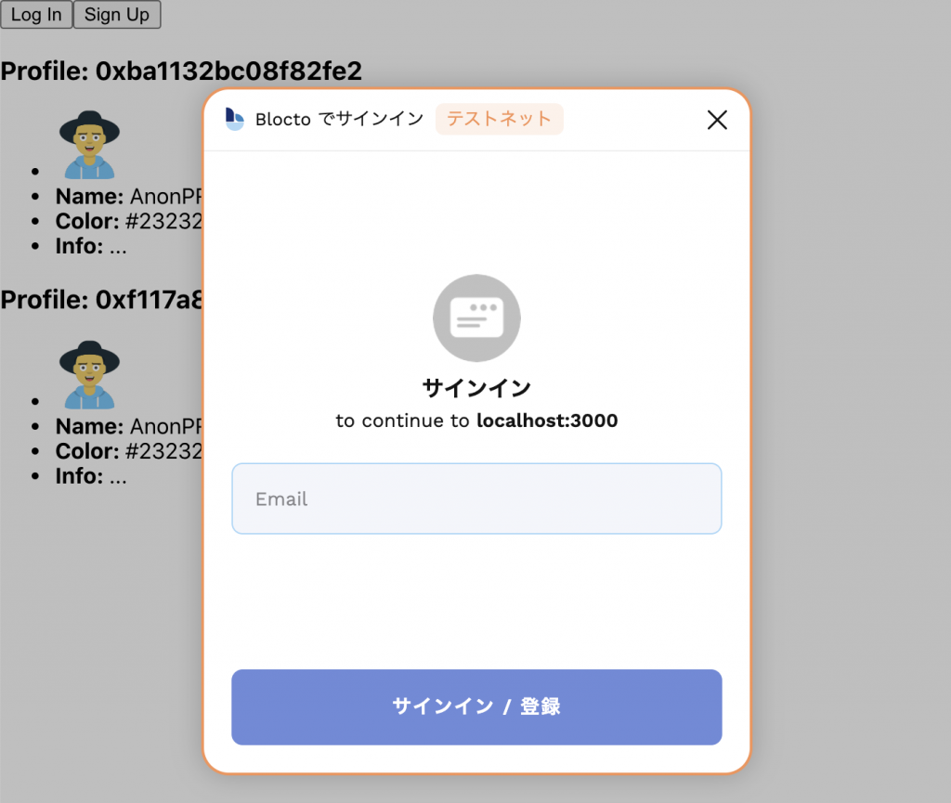
Task: Click the Blocto logo icon
Action: 235,119
